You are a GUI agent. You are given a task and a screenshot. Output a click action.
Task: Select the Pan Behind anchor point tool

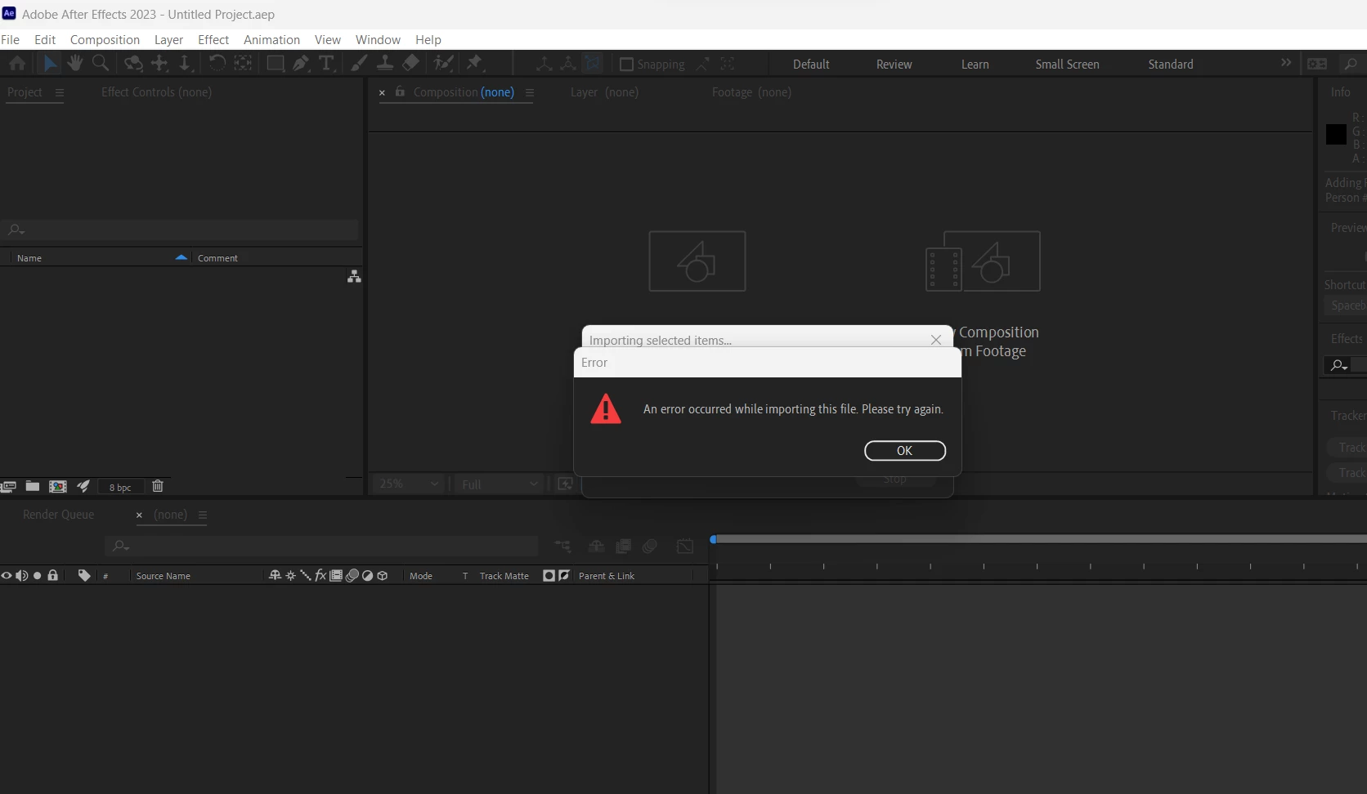[x=243, y=64]
